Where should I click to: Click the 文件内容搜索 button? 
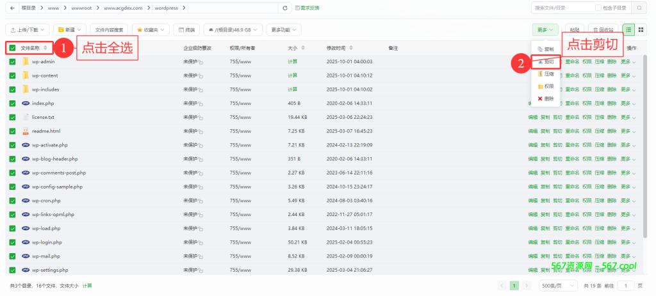point(111,29)
